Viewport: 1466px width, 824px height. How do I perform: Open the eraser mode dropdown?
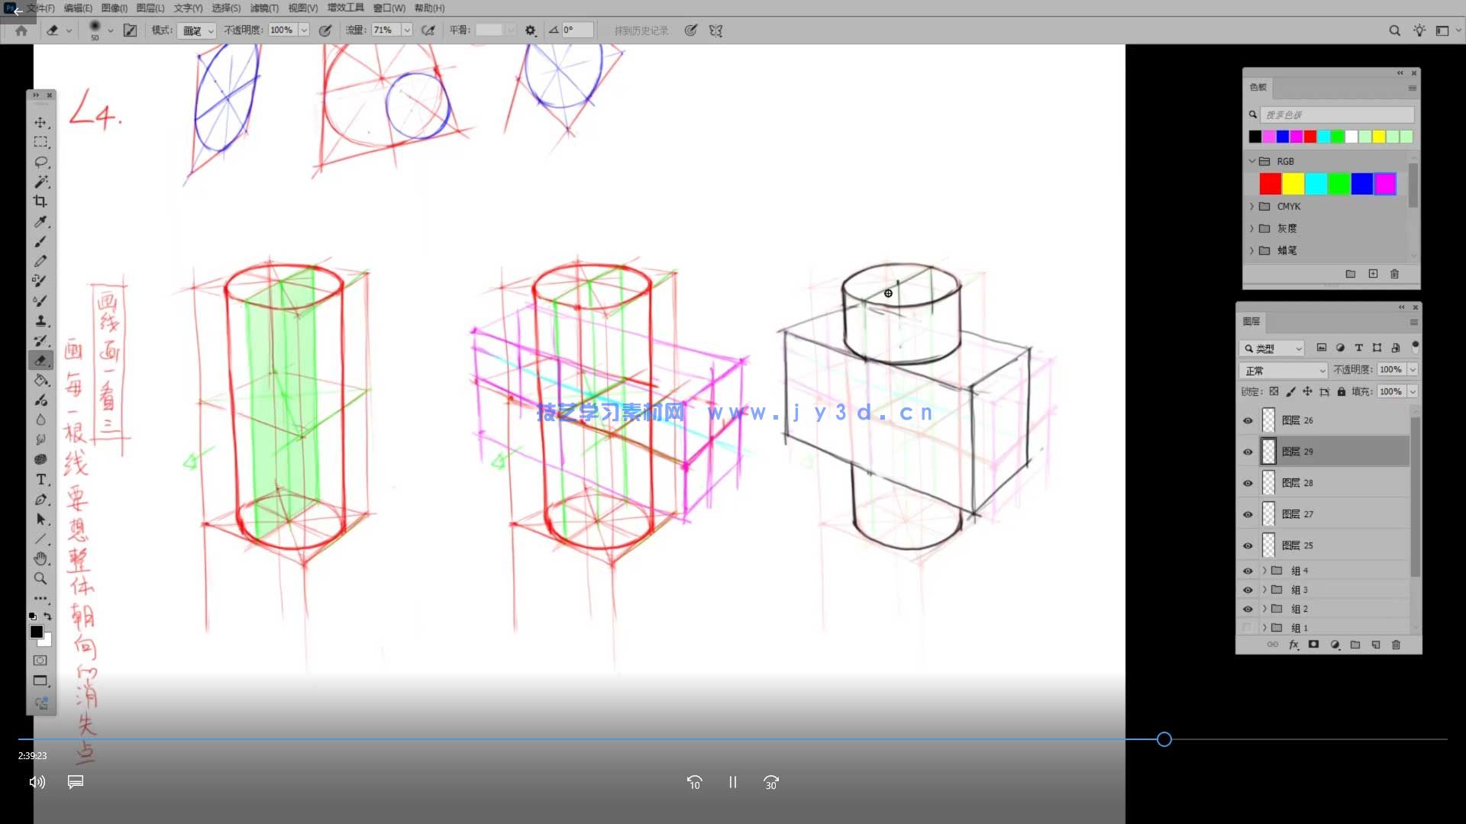(x=198, y=31)
